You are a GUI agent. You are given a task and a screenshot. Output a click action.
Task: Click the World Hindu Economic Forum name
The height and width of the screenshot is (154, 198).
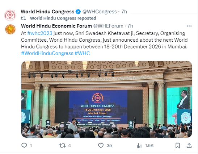pos(56,26)
